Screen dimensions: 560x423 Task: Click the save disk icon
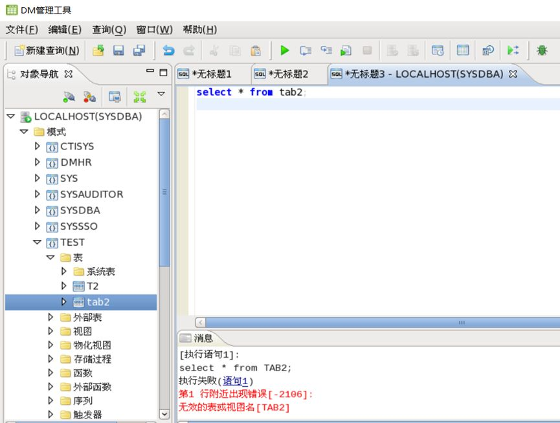pyautogui.click(x=118, y=50)
